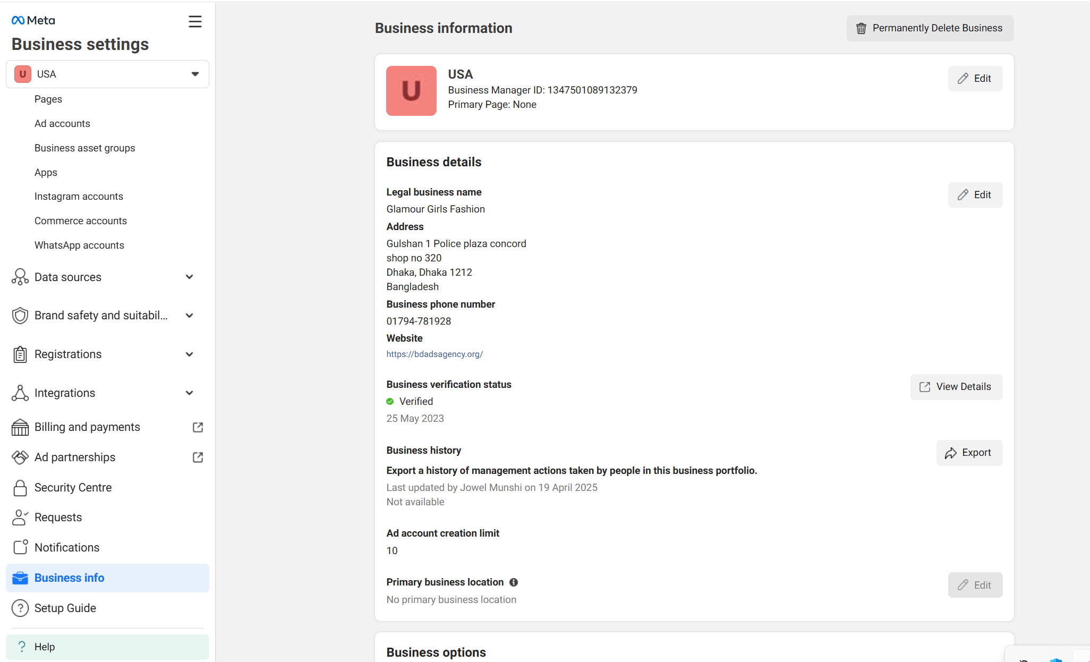Click Glamour Girls Fashion legal name

click(x=436, y=209)
